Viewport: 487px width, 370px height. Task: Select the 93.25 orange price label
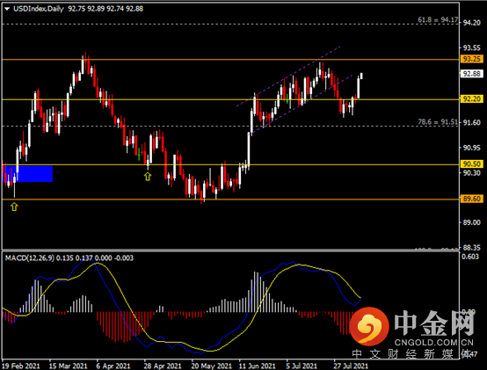(x=471, y=59)
